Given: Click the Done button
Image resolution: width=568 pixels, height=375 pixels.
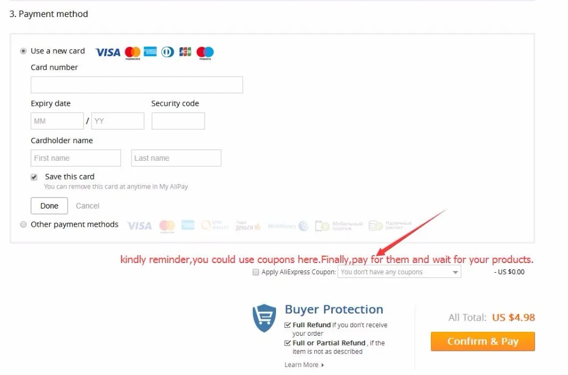Looking at the screenshot, I should 49,206.
